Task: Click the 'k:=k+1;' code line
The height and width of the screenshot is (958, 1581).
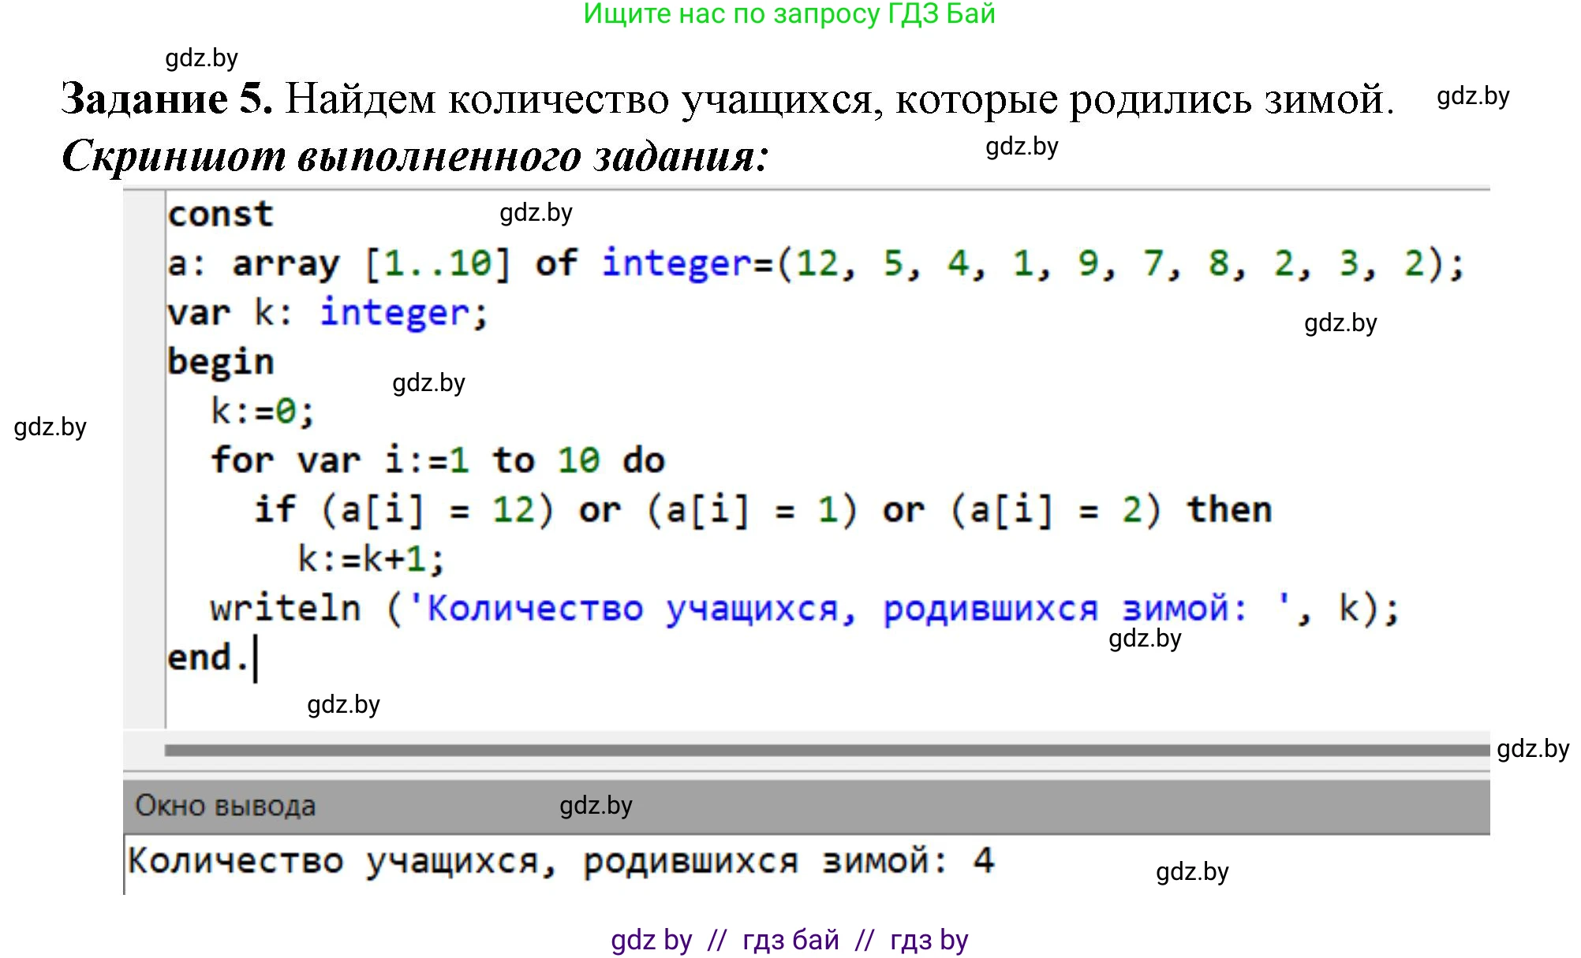Action: pyautogui.click(x=371, y=559)
